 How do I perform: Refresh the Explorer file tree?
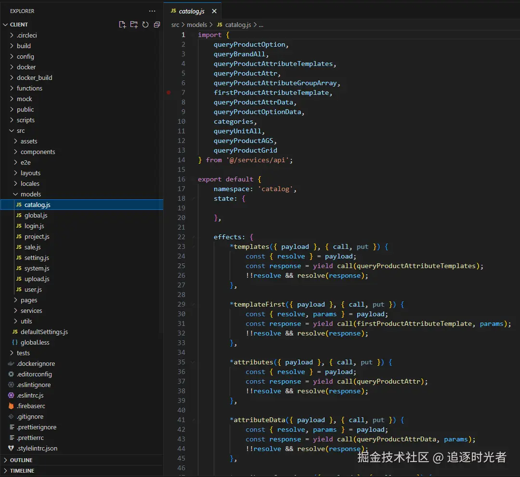point(145,25)
